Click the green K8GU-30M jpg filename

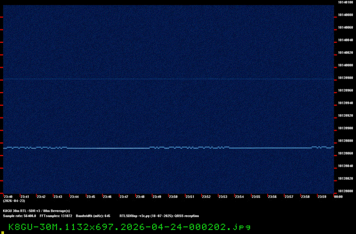point(129,227)
